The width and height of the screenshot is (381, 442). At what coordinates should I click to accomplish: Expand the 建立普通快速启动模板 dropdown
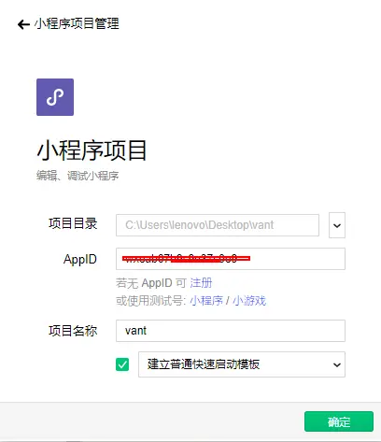coord(242,364)
